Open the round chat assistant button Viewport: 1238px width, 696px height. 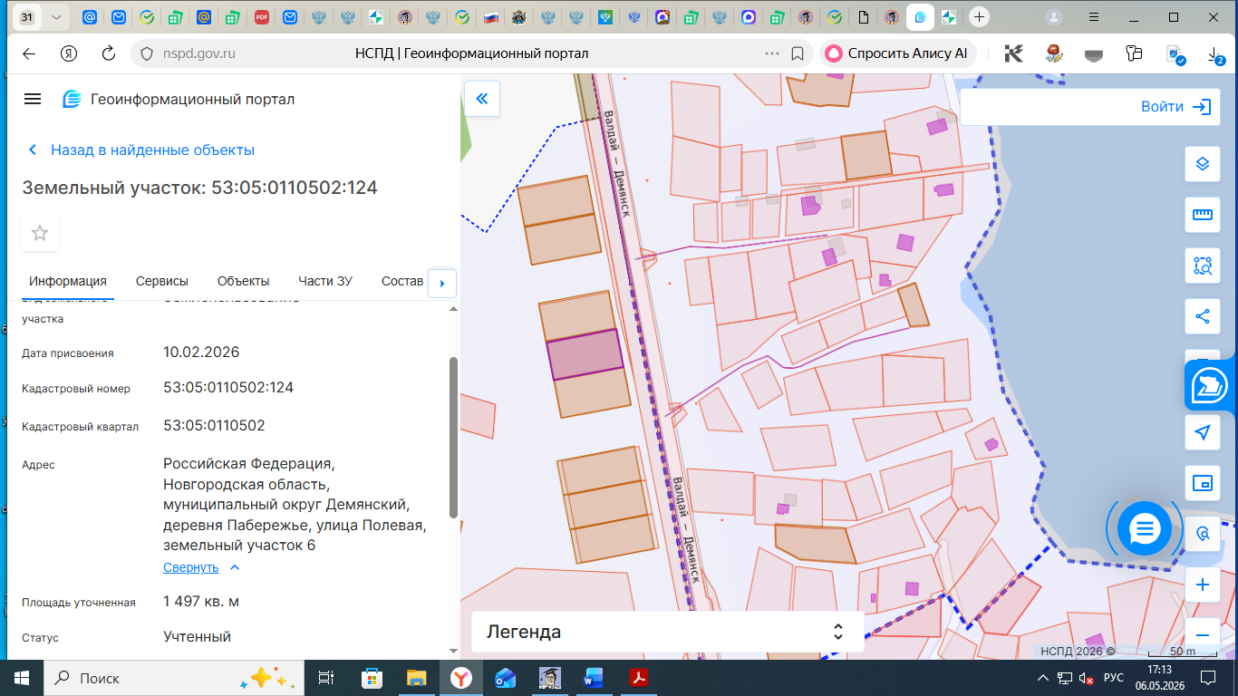pos(1146,527)
